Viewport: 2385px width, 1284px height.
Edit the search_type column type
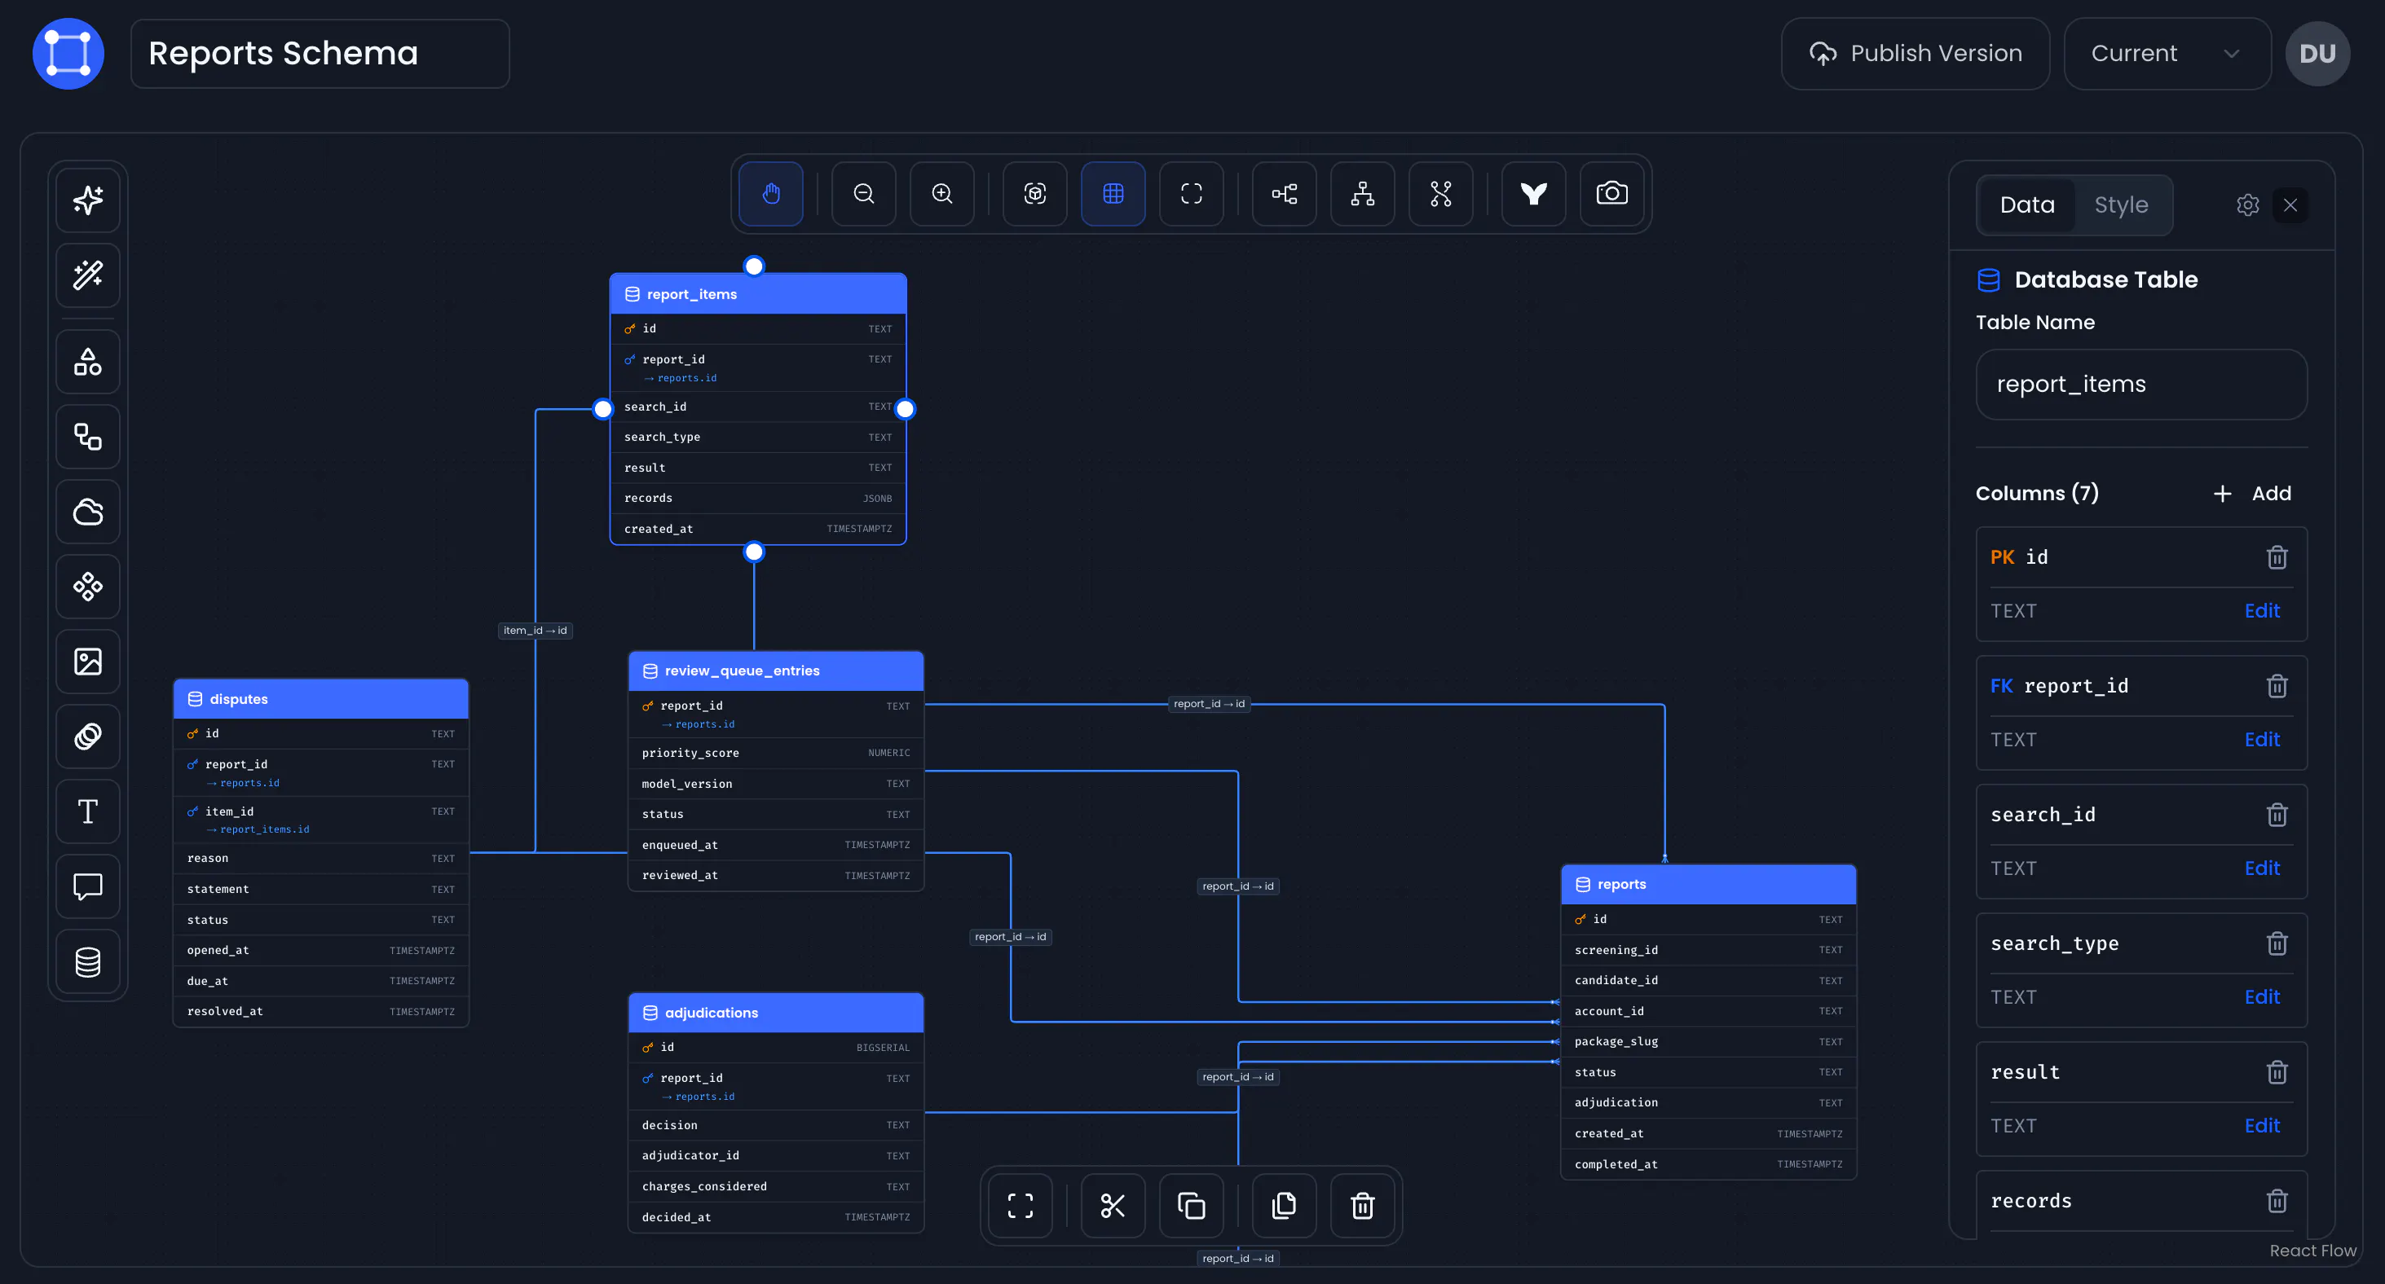click(x=2262, y=997)
